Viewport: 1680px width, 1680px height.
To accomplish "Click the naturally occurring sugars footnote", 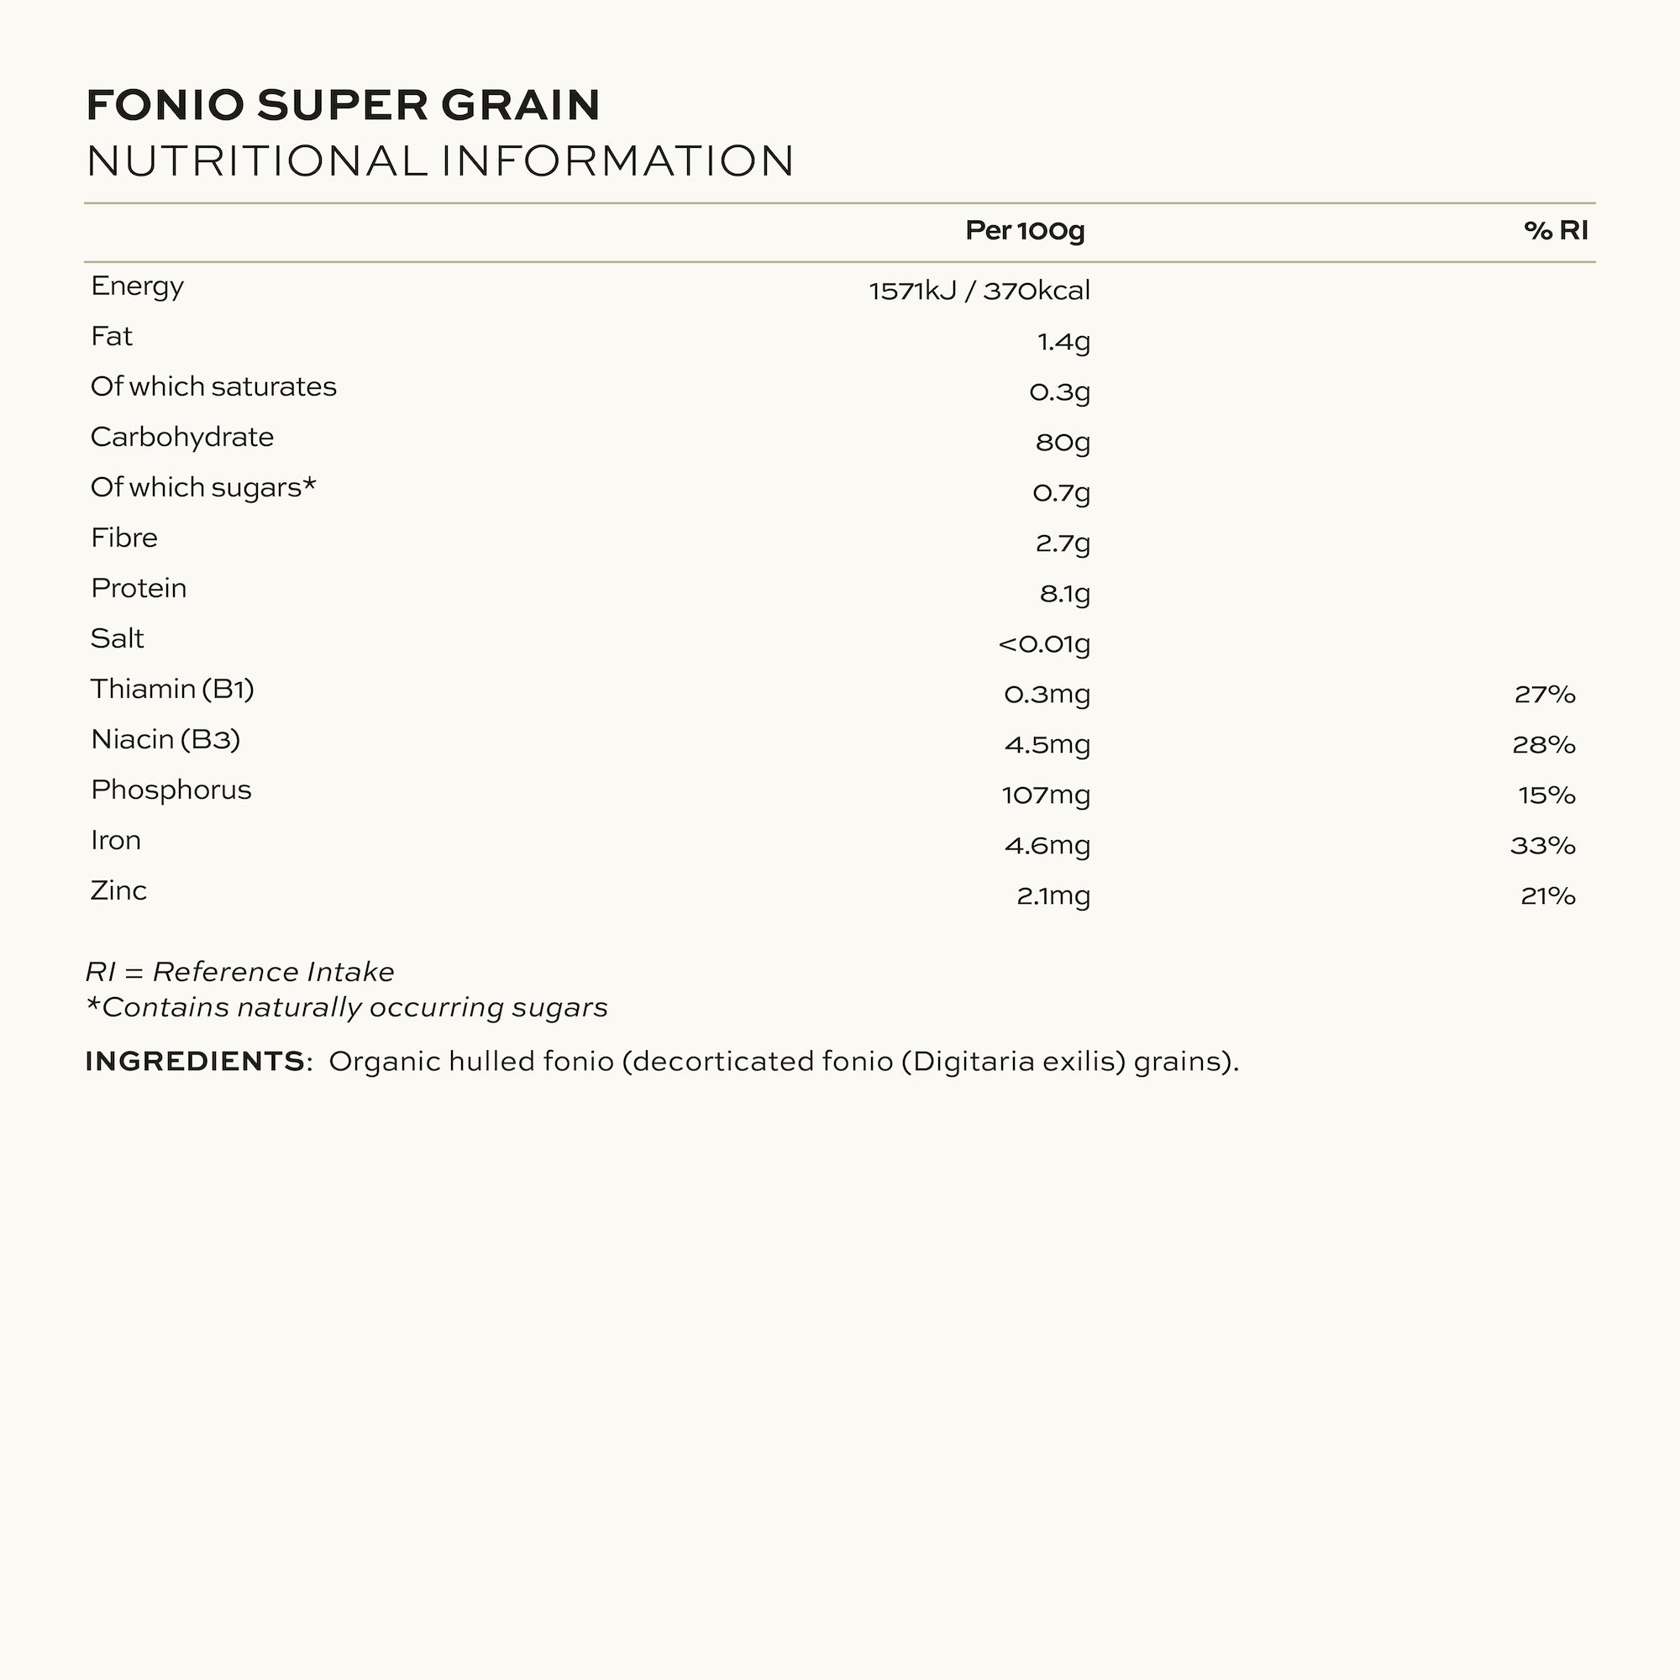I will point(347,1008).
